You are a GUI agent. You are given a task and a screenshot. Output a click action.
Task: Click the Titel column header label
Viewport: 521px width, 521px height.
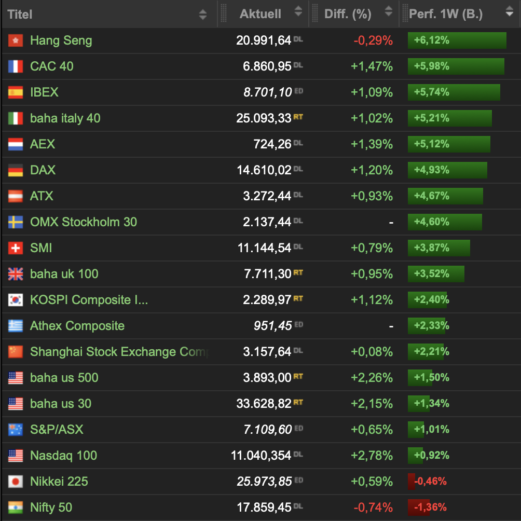[x=20, y=15]
